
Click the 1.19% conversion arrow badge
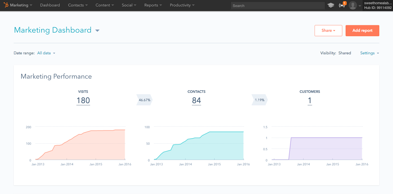pos(259,100)
